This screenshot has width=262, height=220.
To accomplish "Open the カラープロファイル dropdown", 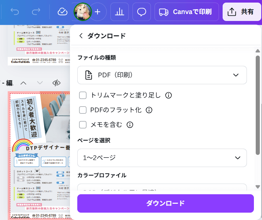I will [162, 187].
